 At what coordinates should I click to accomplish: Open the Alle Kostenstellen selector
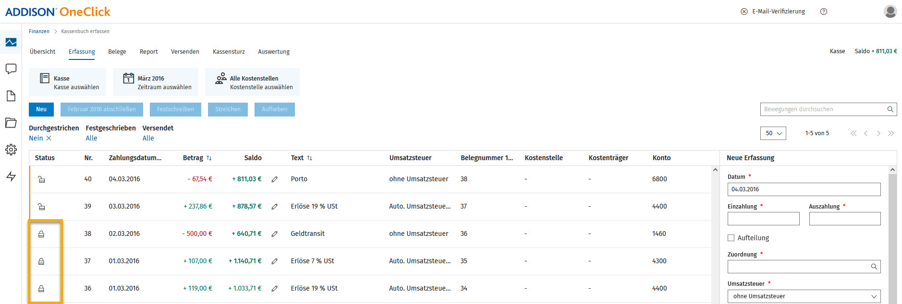[x=253, y=82]
